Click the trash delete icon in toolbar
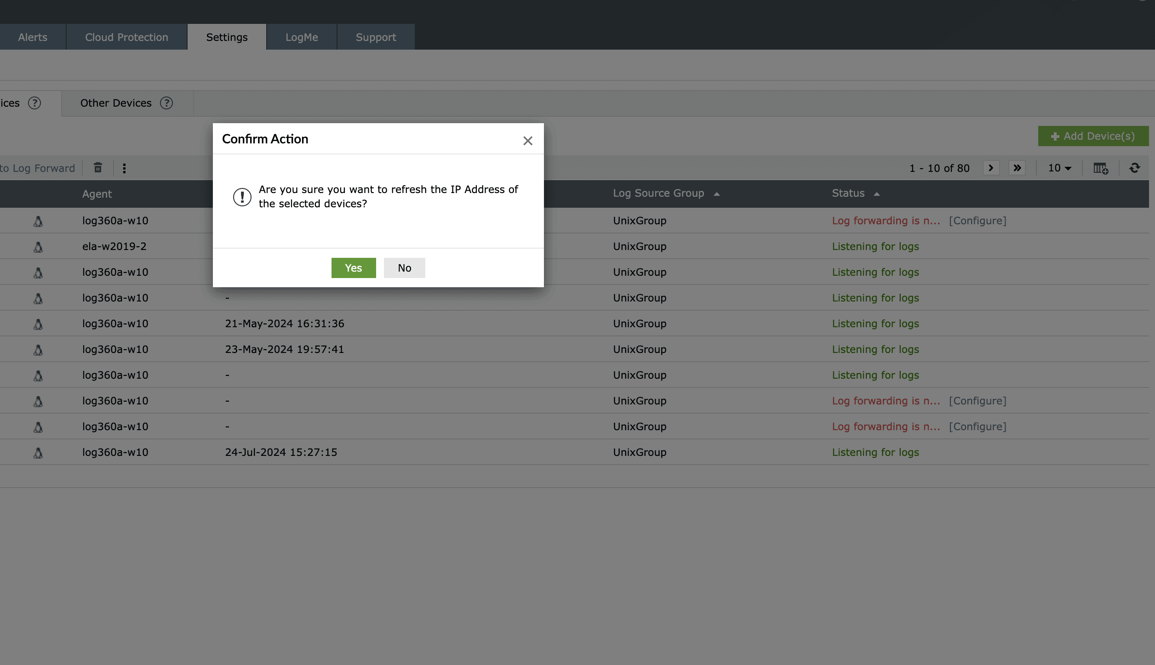Viewport: 1155px width, 665px height. [98, 168]
